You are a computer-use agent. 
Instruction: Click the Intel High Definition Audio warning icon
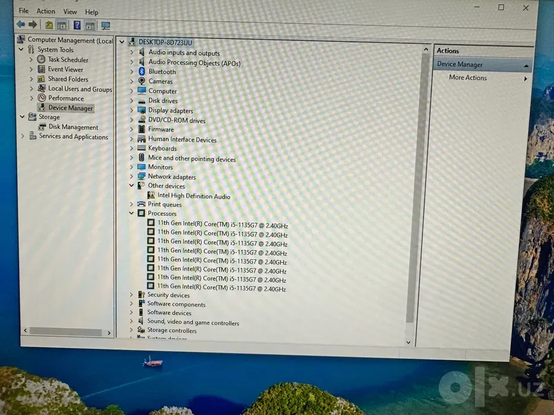(x=151, y=195)
